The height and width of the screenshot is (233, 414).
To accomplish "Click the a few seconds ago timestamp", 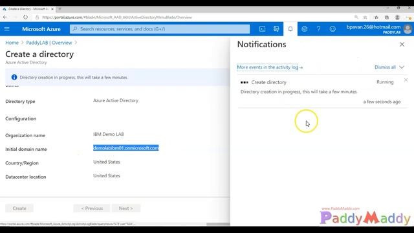I will click(x=382, y=102).
